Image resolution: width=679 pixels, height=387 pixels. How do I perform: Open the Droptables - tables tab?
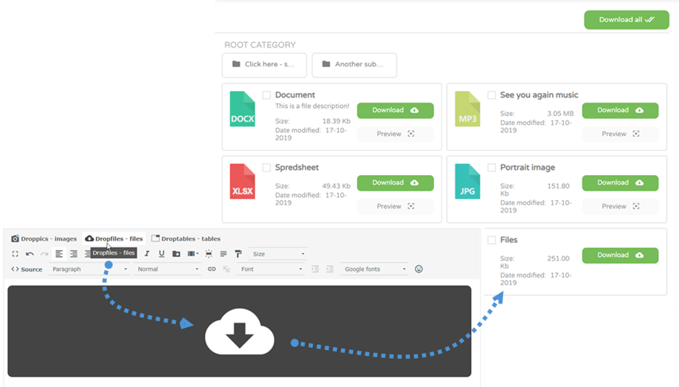pos(186,239)
